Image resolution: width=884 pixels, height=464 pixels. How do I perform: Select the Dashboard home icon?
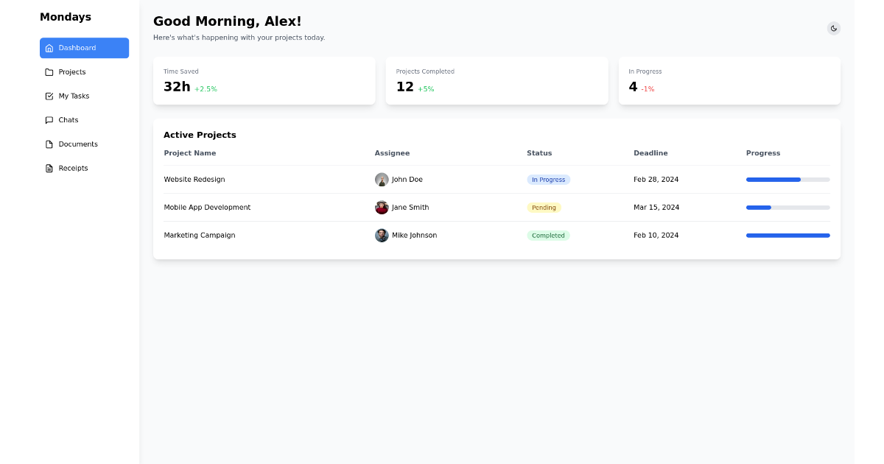(49, 48)
